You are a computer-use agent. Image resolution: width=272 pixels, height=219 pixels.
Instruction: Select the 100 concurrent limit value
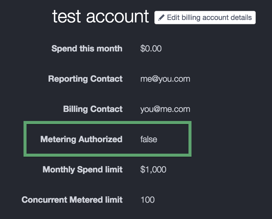[147, 200]
